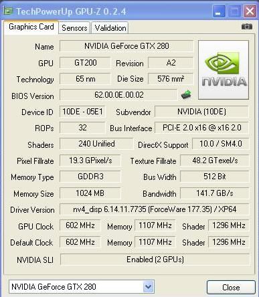The image size is (259, 297).
Task: Click the Close button
Action: click(x=231, y=287)
